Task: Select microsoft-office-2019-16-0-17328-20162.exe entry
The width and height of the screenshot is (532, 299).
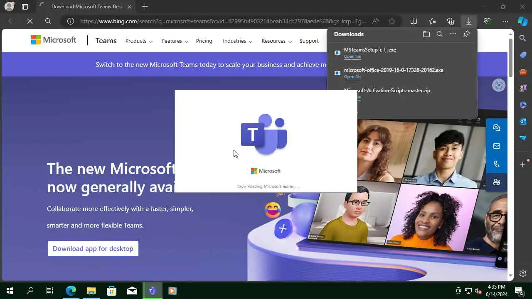Action: click(402, 73)
